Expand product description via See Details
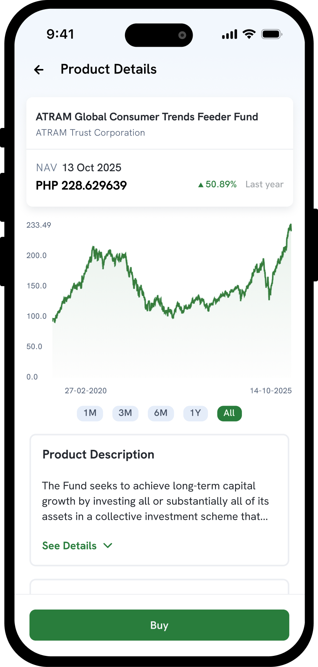Screen dimensions: 318x667 (x=70, y=546)
